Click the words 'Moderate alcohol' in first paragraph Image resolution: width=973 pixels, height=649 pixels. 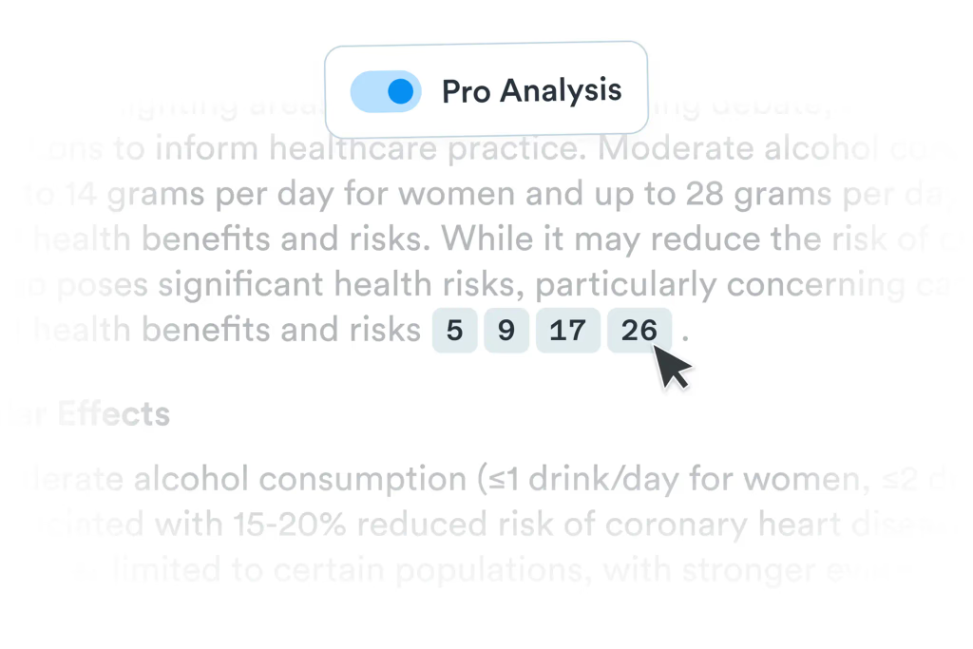737,149
